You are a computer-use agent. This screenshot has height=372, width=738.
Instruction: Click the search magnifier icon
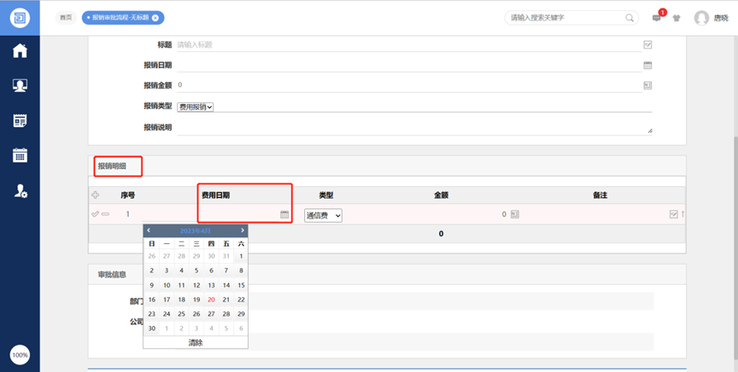pos(630,18)
